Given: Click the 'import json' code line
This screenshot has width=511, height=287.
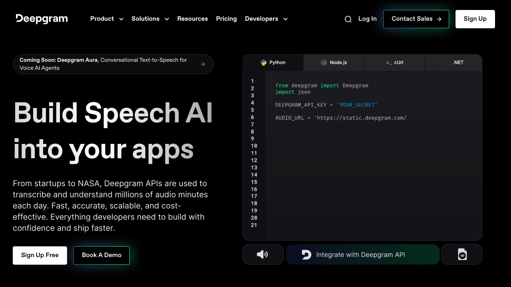Looking at the screenshot, I should pyautogui.click(x=293, y=92).
